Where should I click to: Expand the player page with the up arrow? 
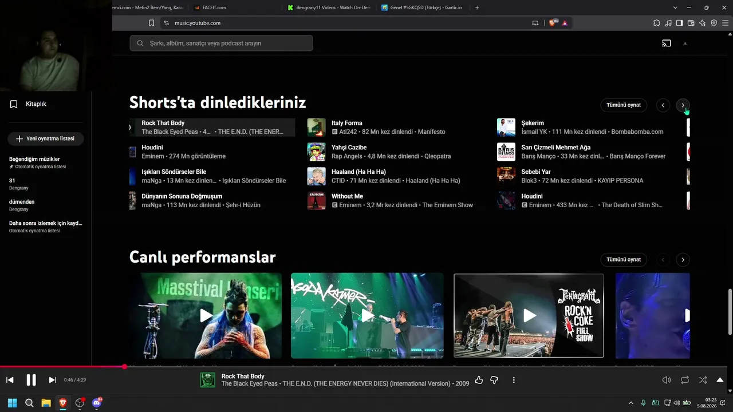720,380
